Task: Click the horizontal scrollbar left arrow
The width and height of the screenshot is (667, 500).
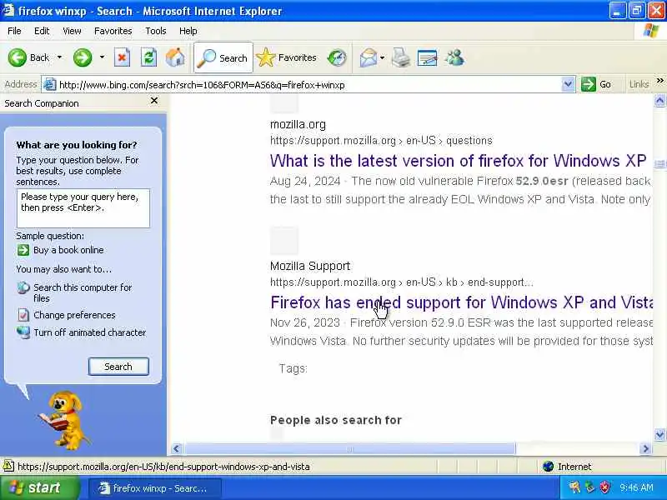Action: click(177, 448)
